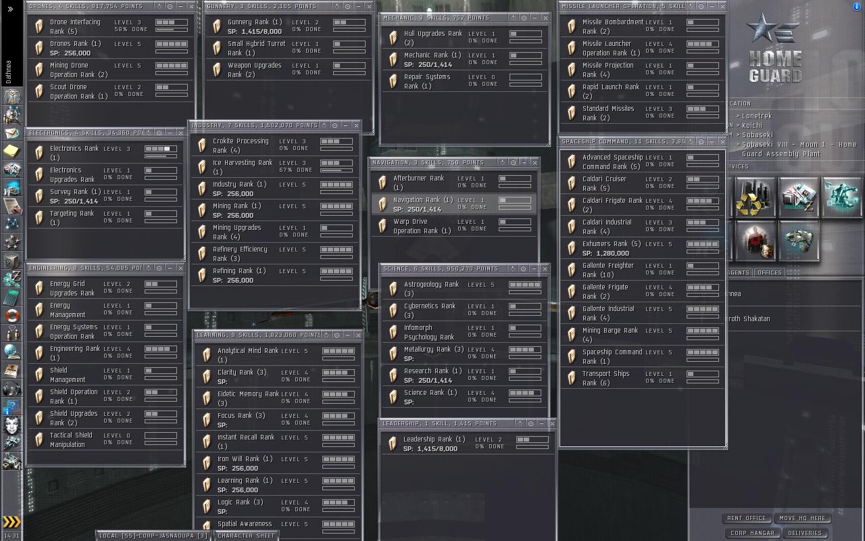Select the Hull Upgrades Rank skill

click(464, 38)
